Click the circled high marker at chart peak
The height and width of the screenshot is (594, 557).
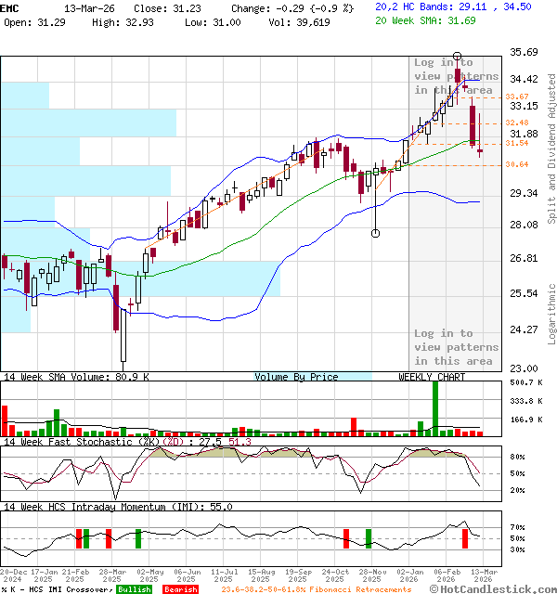(x=458, y=57)
